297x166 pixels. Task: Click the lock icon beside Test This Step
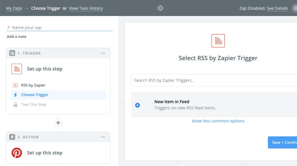15,105
